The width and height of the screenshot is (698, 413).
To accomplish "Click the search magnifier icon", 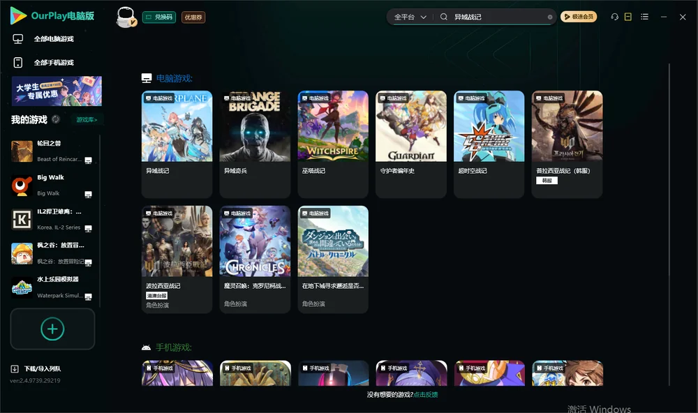I will (443, 17).
